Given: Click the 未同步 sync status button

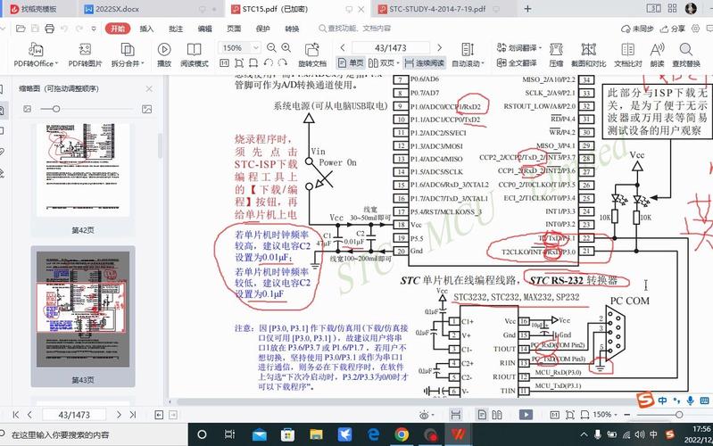Looking at the screenshot, I should (x=637, y=29).
